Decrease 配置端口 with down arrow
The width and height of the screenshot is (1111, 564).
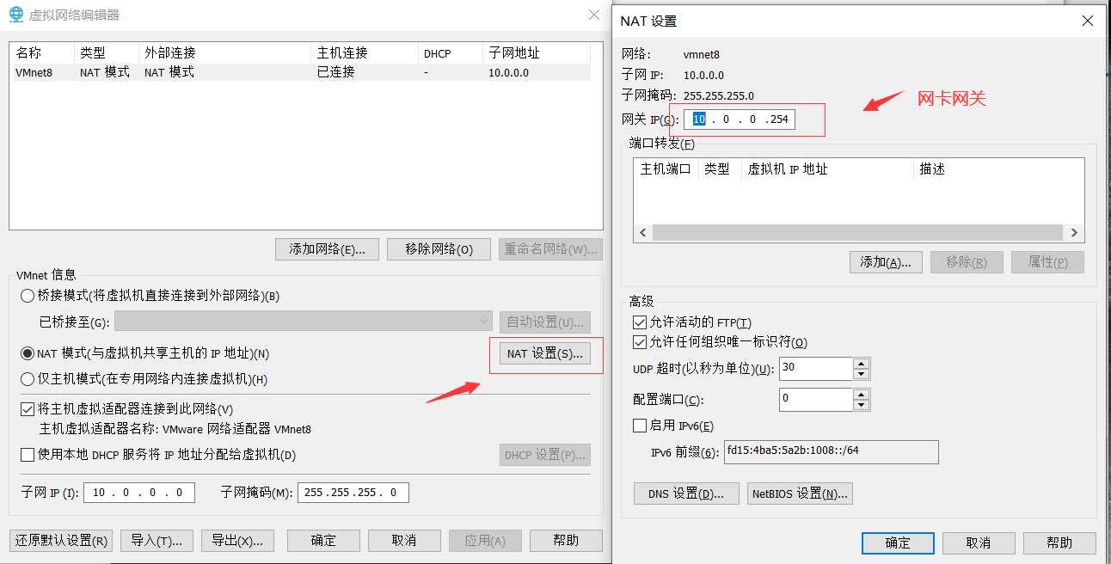pyautogui.click(x=861, y=405)
